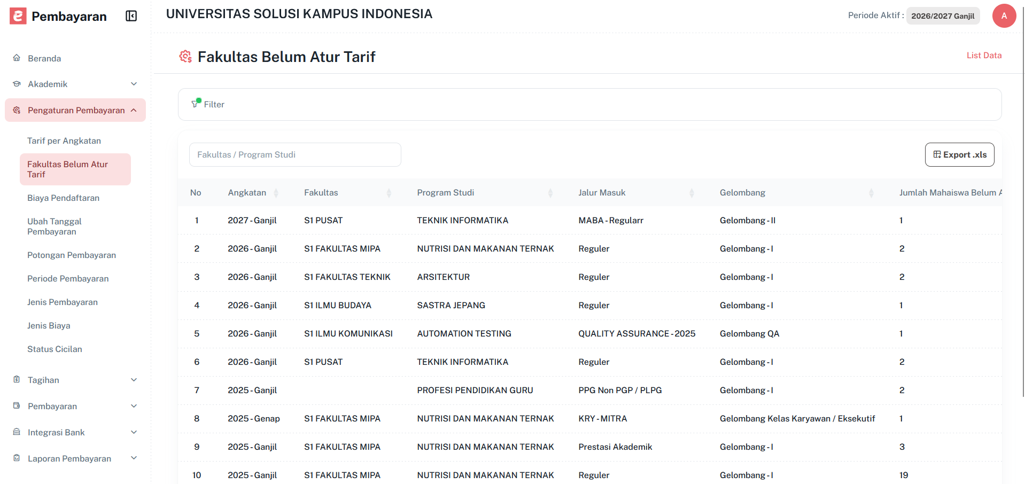Select the Beranda home icon
Screen dimensions: 1025x484
pyautogui.click(x=17, y=58)
